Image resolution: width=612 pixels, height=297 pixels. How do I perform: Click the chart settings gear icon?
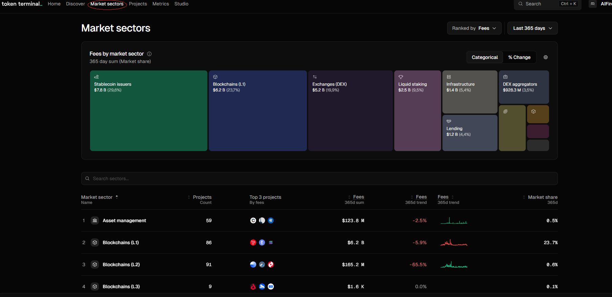tap(545, 57)
